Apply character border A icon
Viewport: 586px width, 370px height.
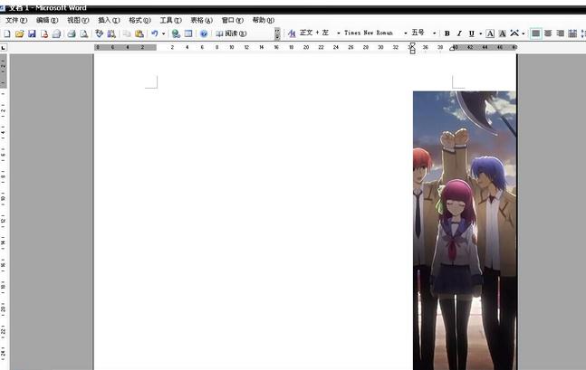point(490,33)
